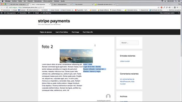Open the Hola, toolsettypes-admin account menu

(x=168, y=13)
